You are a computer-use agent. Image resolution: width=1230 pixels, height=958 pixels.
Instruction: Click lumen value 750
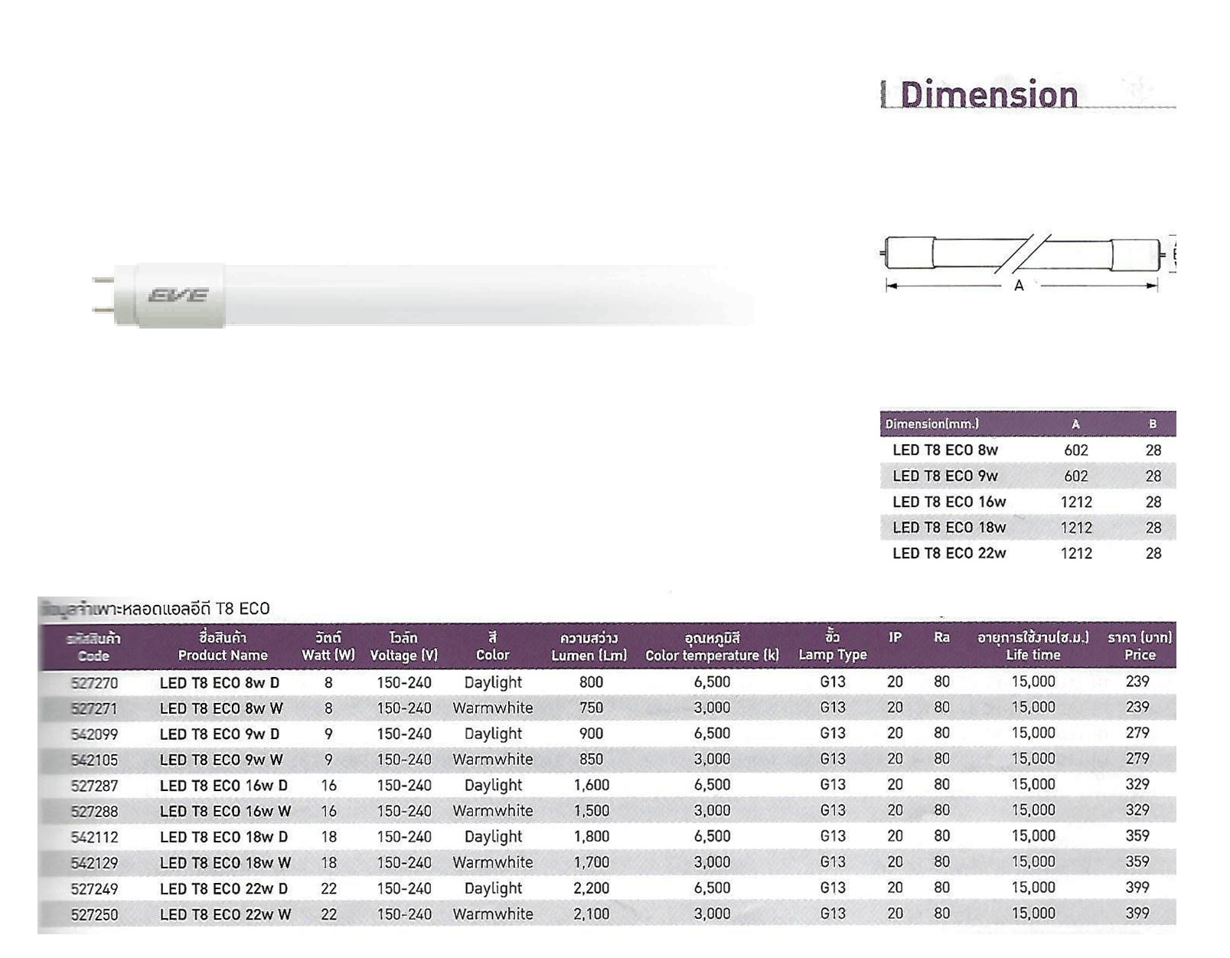(x=591, y=708)
